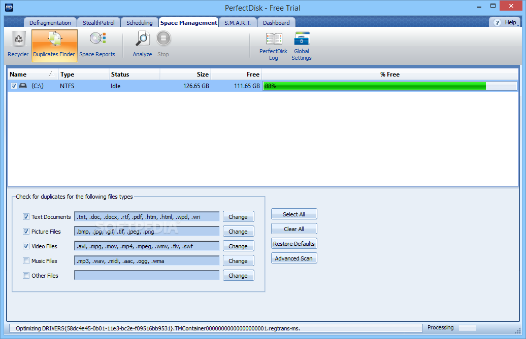Open the PerfectDisk Log

click(x=273, y=47)
